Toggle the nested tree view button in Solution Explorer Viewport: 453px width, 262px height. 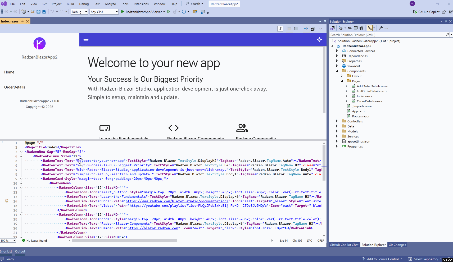(370, 28)
